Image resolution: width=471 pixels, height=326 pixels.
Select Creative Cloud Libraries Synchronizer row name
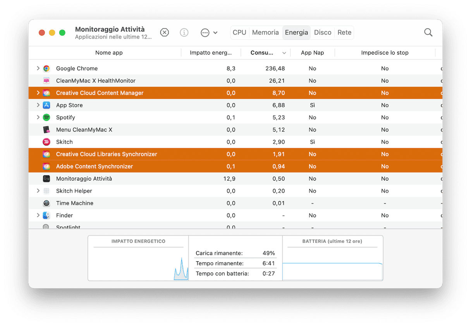click(x=107, y=154)
